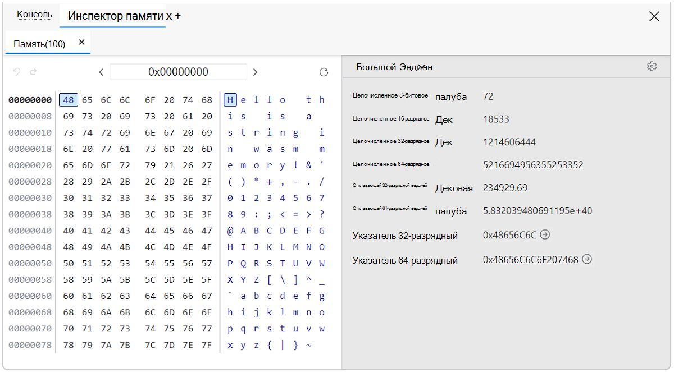The width and height of the screenshot is (674, 373).
Task: Click row address 00000010
Action: click(x=30, y=133)
